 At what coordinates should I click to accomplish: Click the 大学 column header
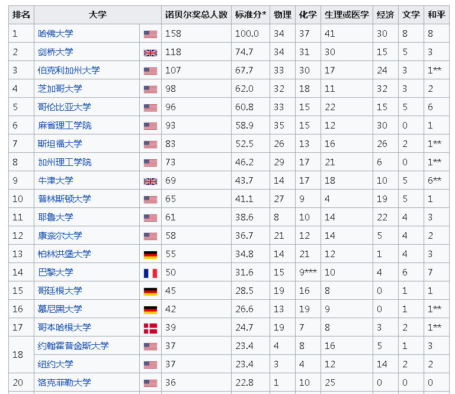point(98,14)
